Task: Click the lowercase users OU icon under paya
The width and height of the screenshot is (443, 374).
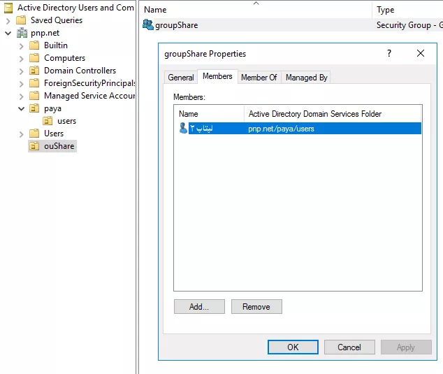Action: coord(48,121)
